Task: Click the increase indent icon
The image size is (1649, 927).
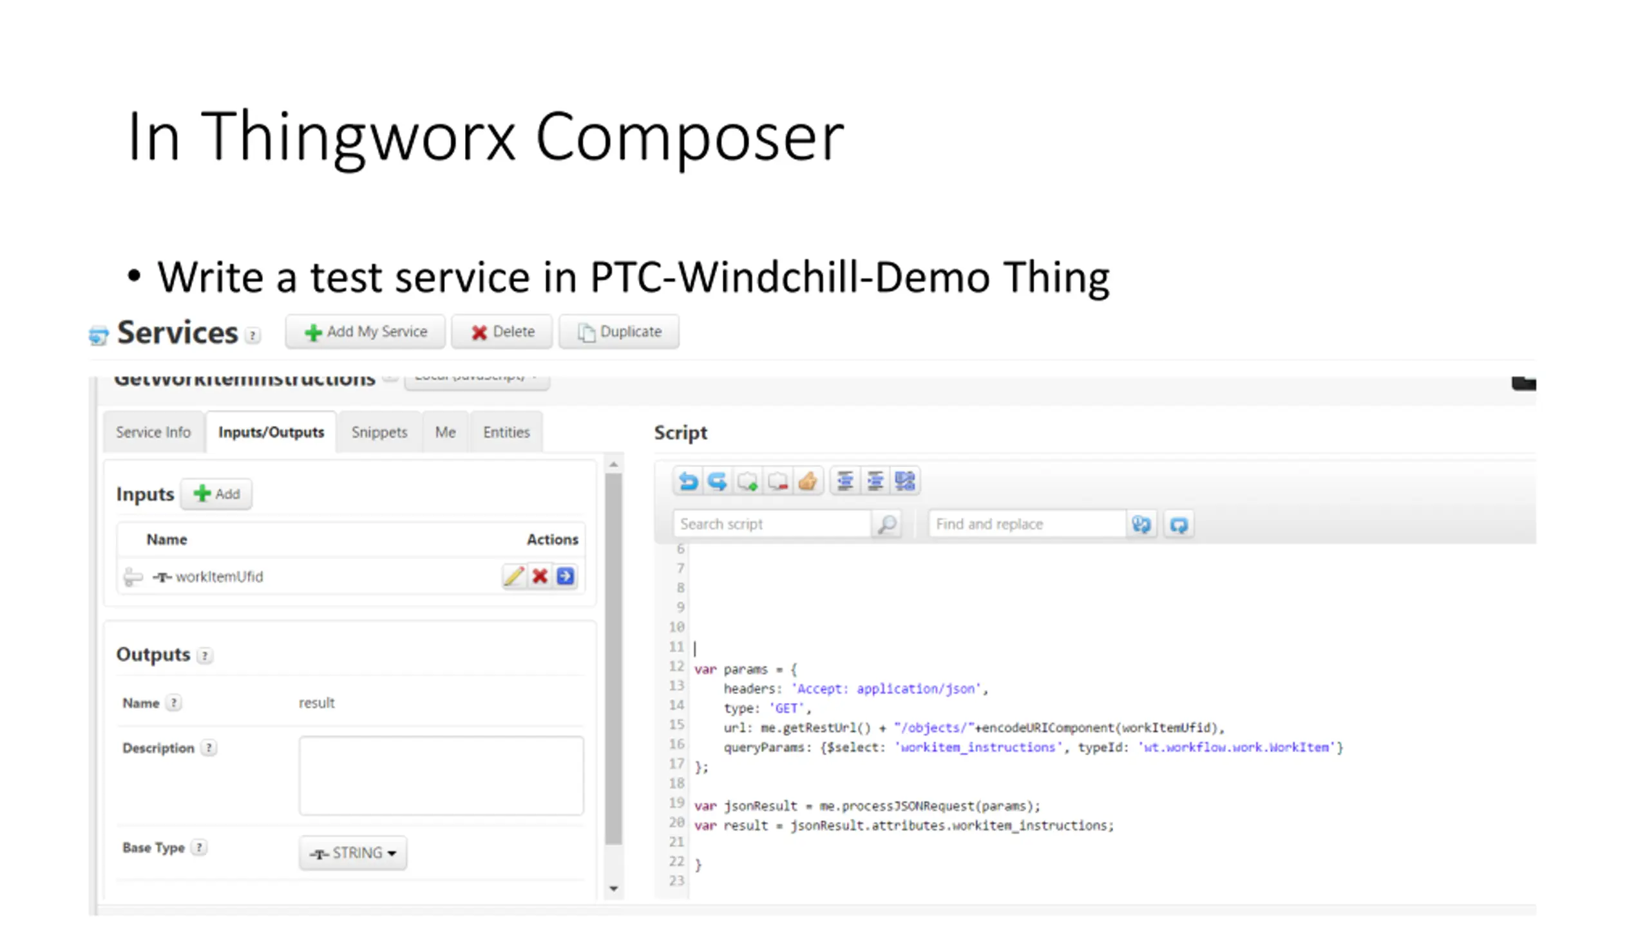Action: 875,481
